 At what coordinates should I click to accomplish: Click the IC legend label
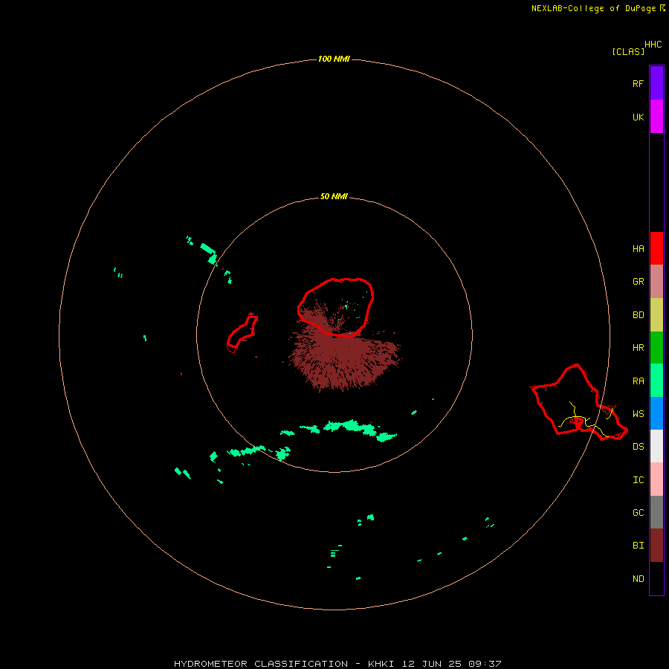click(638, 480)
